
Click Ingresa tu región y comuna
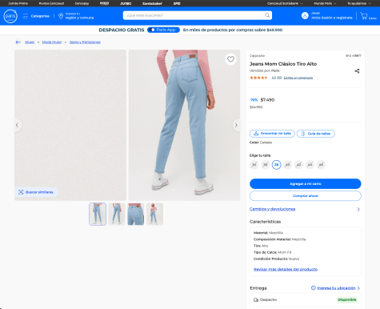pyautogui.click(x=79, y=16)
